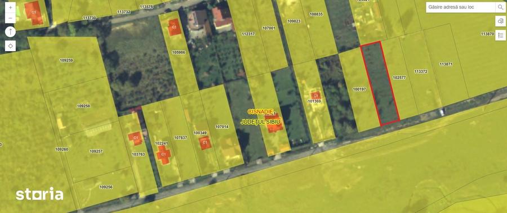The width and height of the screenshot is (507, 213).
Task: Click building C1 on parcel 105986
Action: click(174, 28)
